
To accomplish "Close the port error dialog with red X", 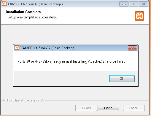I will 132,48.
